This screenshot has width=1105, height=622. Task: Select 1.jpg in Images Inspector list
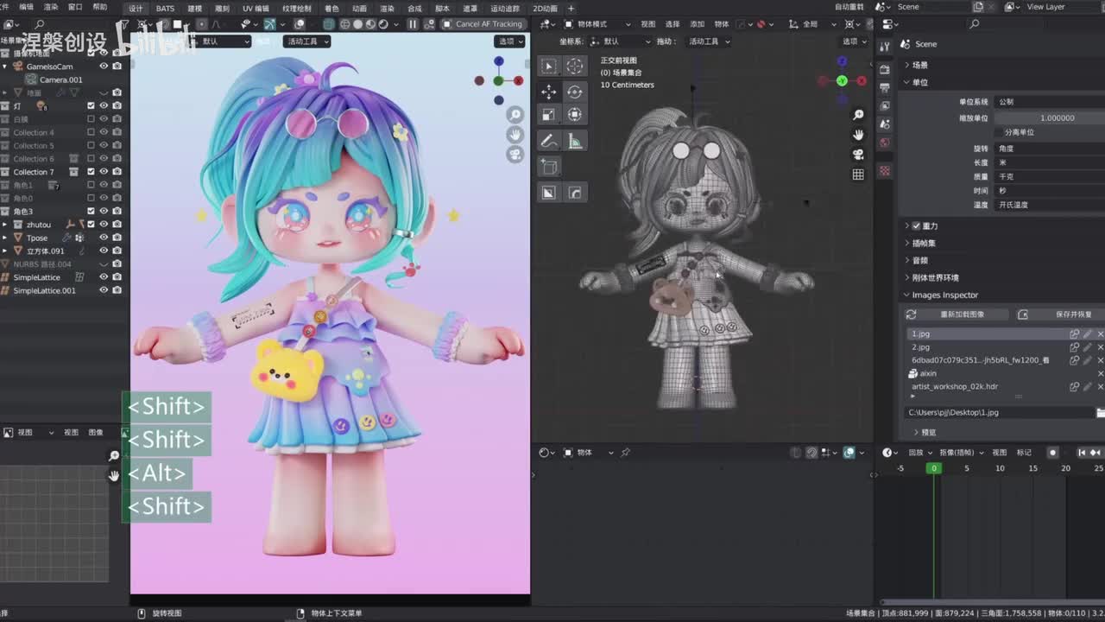(x=988, y=333)
